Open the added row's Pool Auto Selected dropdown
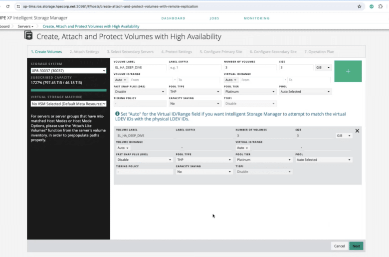Image resolution: width=389 pixels, height=257 pixels. coord(324,159)
